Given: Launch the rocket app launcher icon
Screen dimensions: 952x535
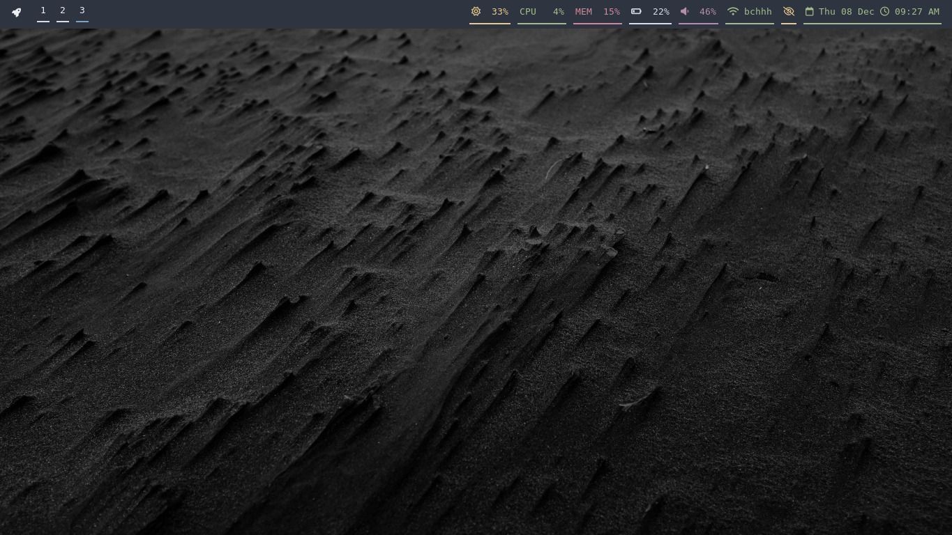Looking at the screenshot, I should coord(15,12).
